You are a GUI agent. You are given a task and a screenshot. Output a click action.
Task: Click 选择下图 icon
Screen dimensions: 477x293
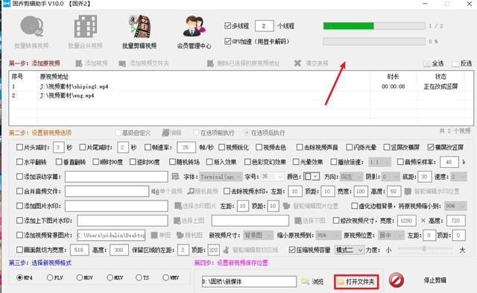tap(298, 221)
